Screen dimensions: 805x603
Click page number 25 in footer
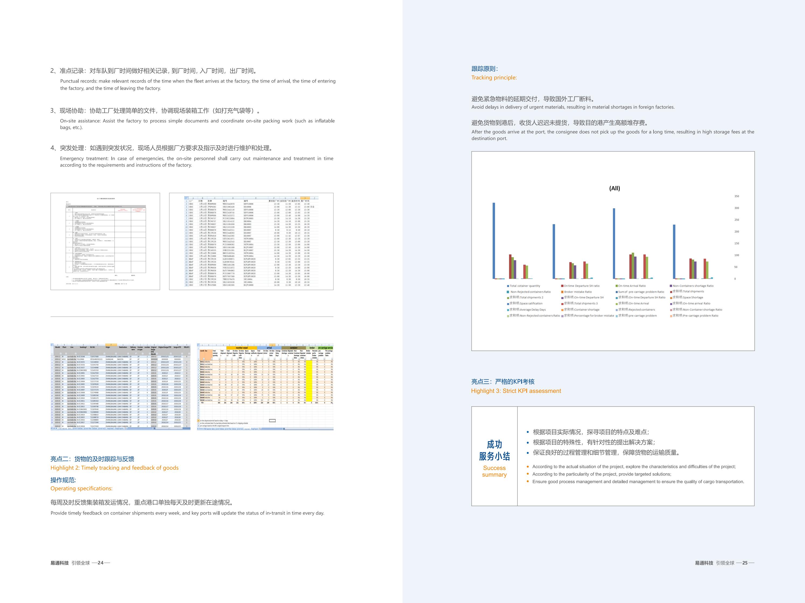pyautogui.click(x=745, y=563)
